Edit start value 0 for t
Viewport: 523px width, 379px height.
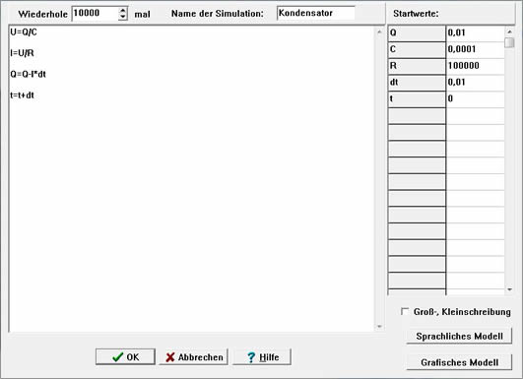pyautogui.click(x=476, y=98)
